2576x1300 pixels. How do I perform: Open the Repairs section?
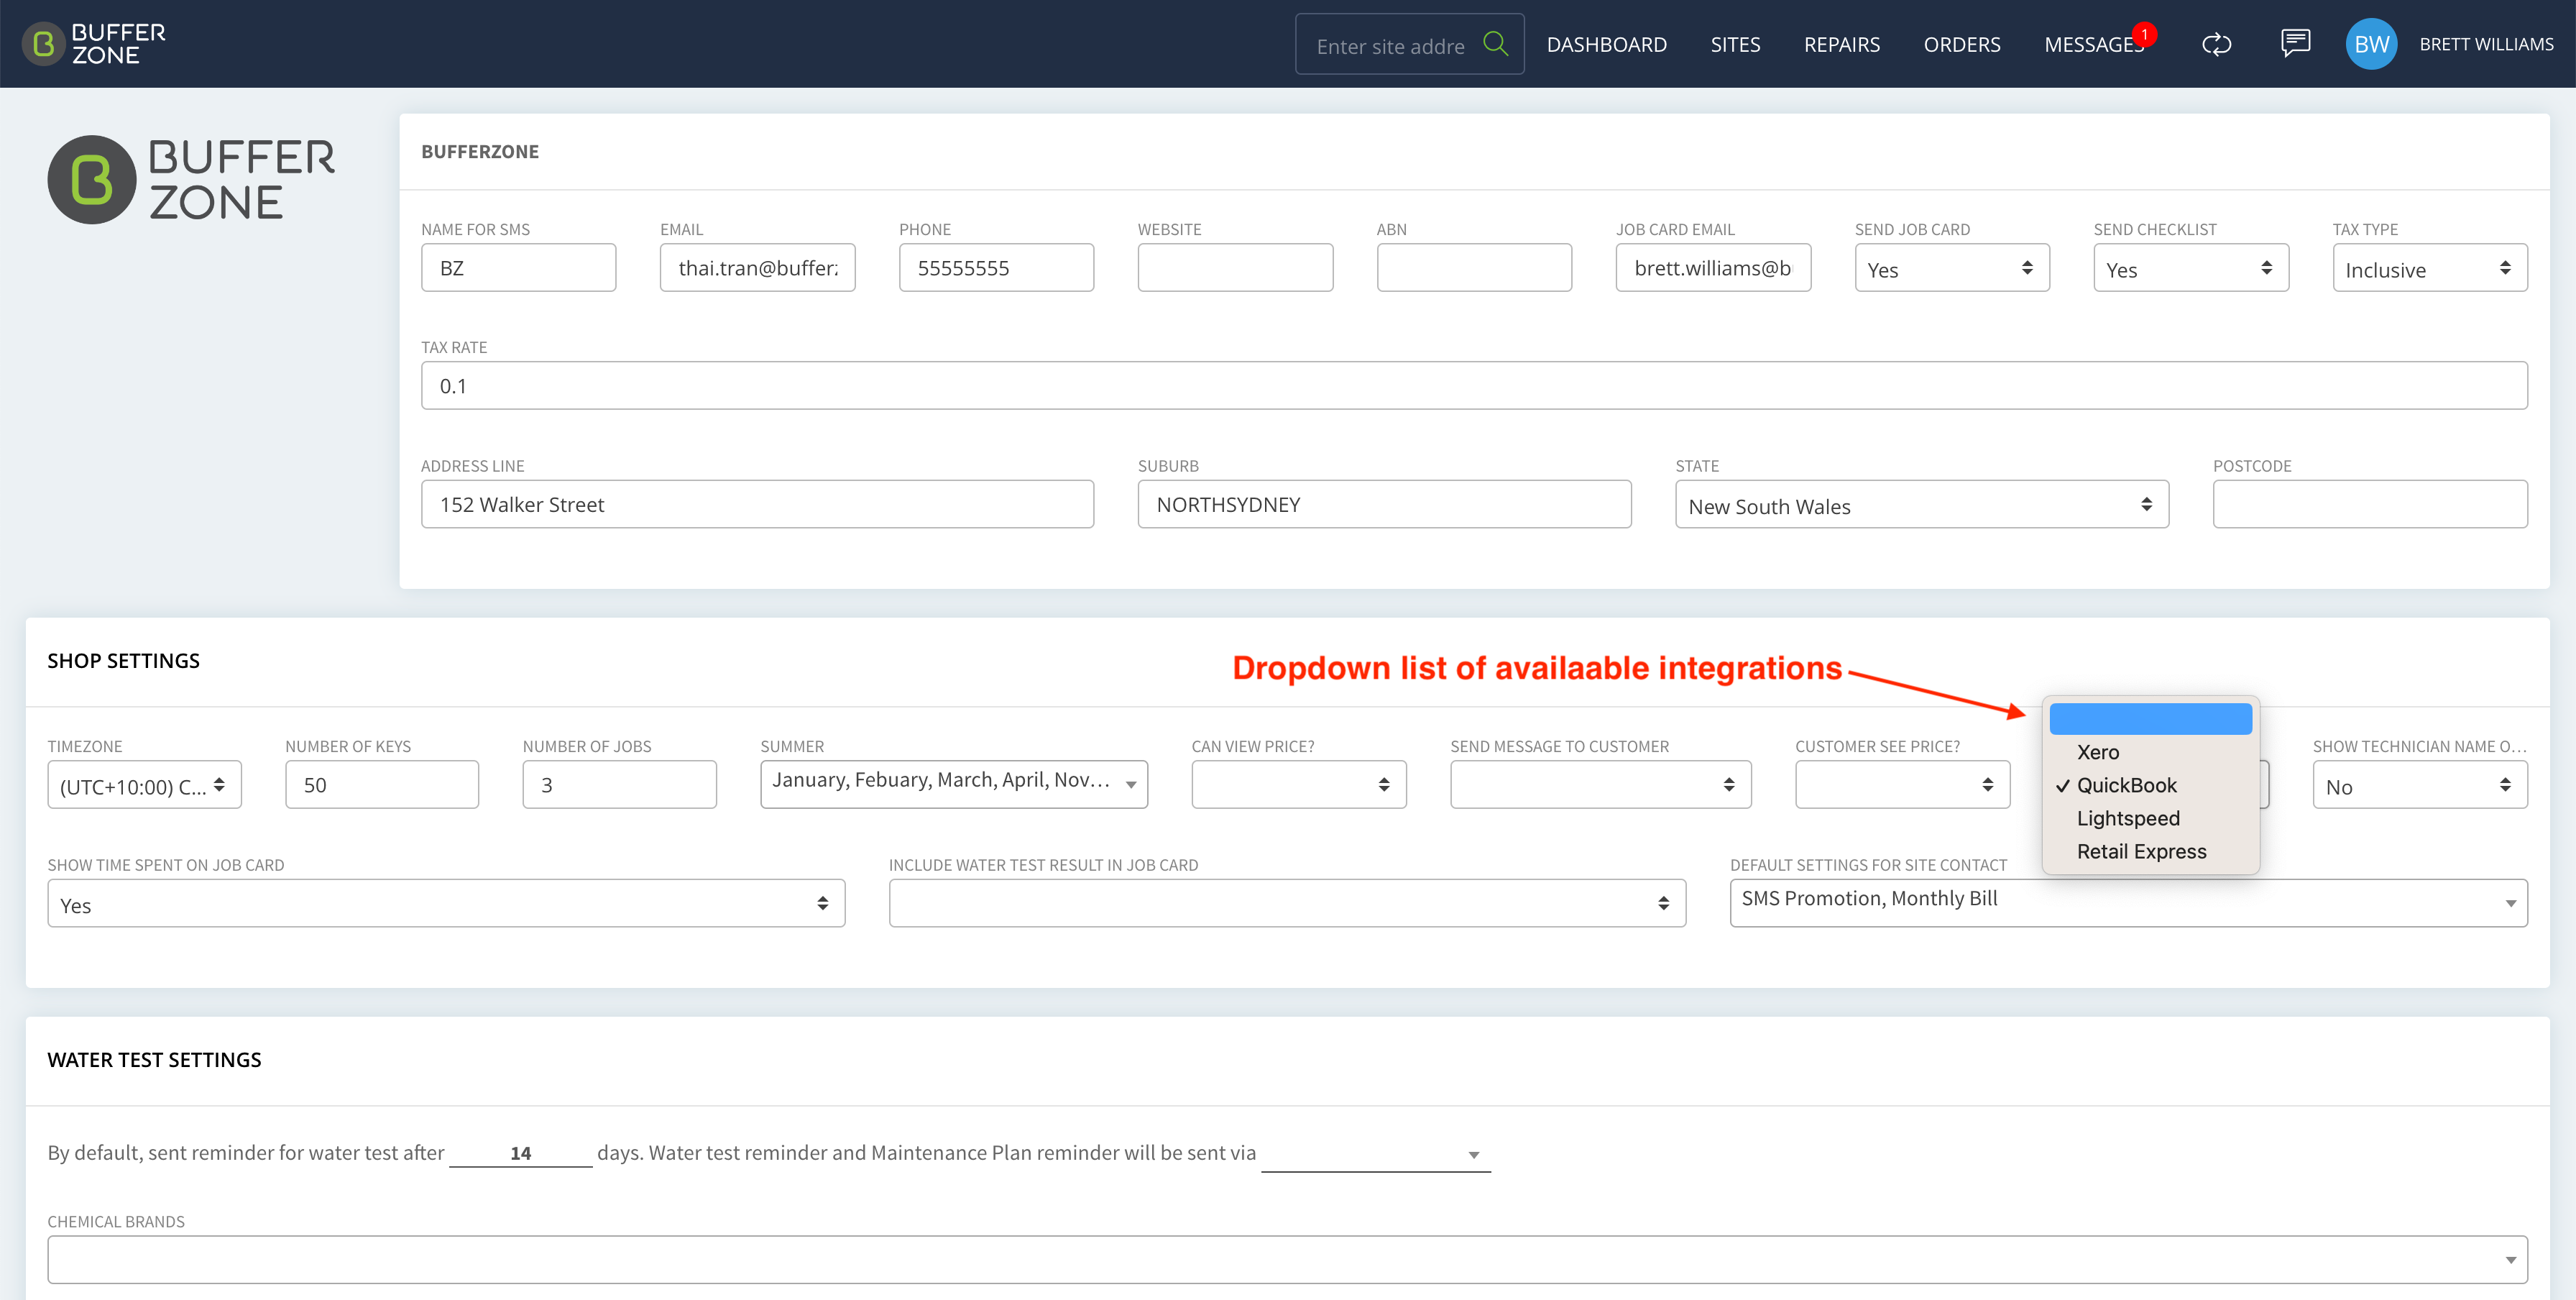tap(1841, 44)
